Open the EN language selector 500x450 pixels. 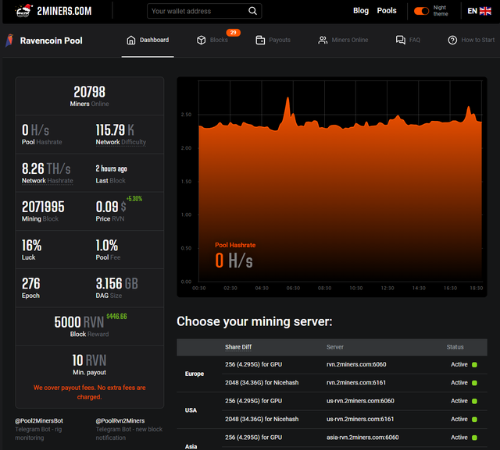point(479,11)
